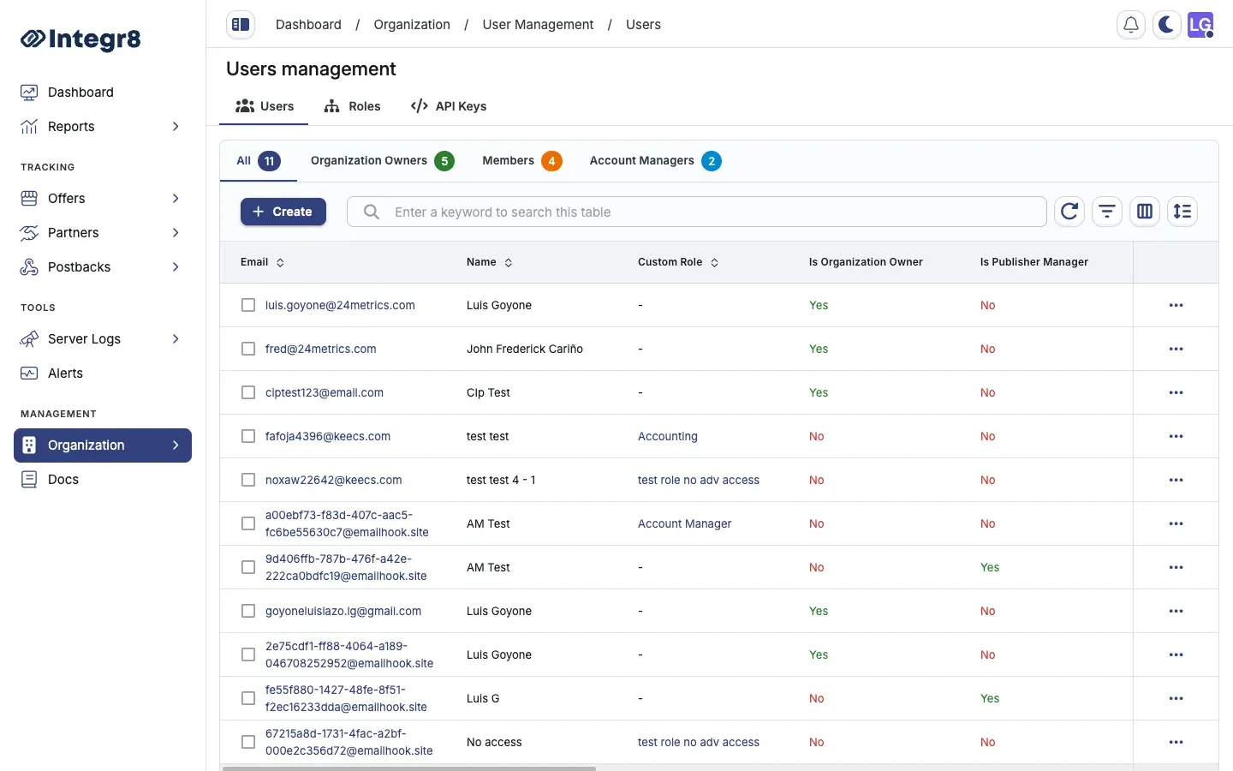
Task: Select checkbox for ciptest123@email.com
Action: (x=248, y=392)
